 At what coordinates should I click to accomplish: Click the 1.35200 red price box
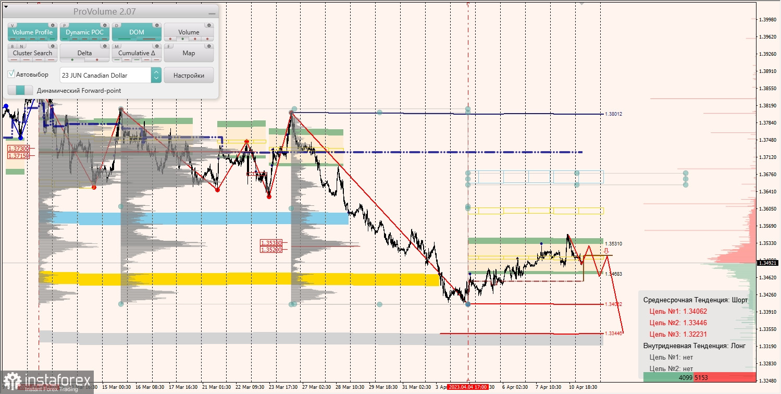click(x=271, y=250)
